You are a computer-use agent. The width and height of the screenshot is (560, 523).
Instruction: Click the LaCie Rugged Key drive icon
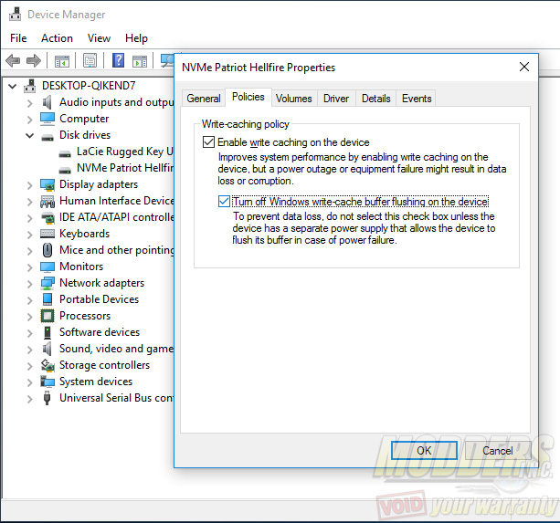(x=65, y=153)
